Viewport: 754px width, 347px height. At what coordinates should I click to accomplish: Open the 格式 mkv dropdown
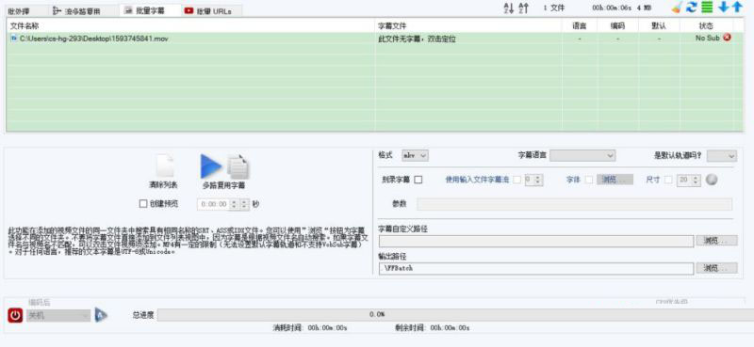[415, 155]
